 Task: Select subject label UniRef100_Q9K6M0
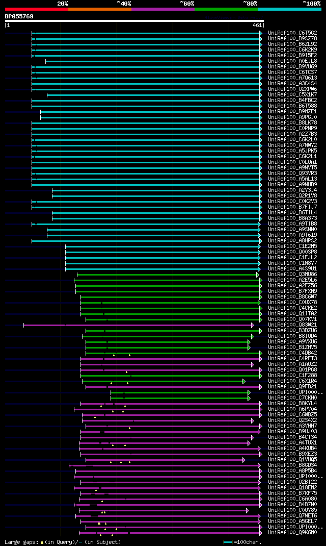(292, 532)
